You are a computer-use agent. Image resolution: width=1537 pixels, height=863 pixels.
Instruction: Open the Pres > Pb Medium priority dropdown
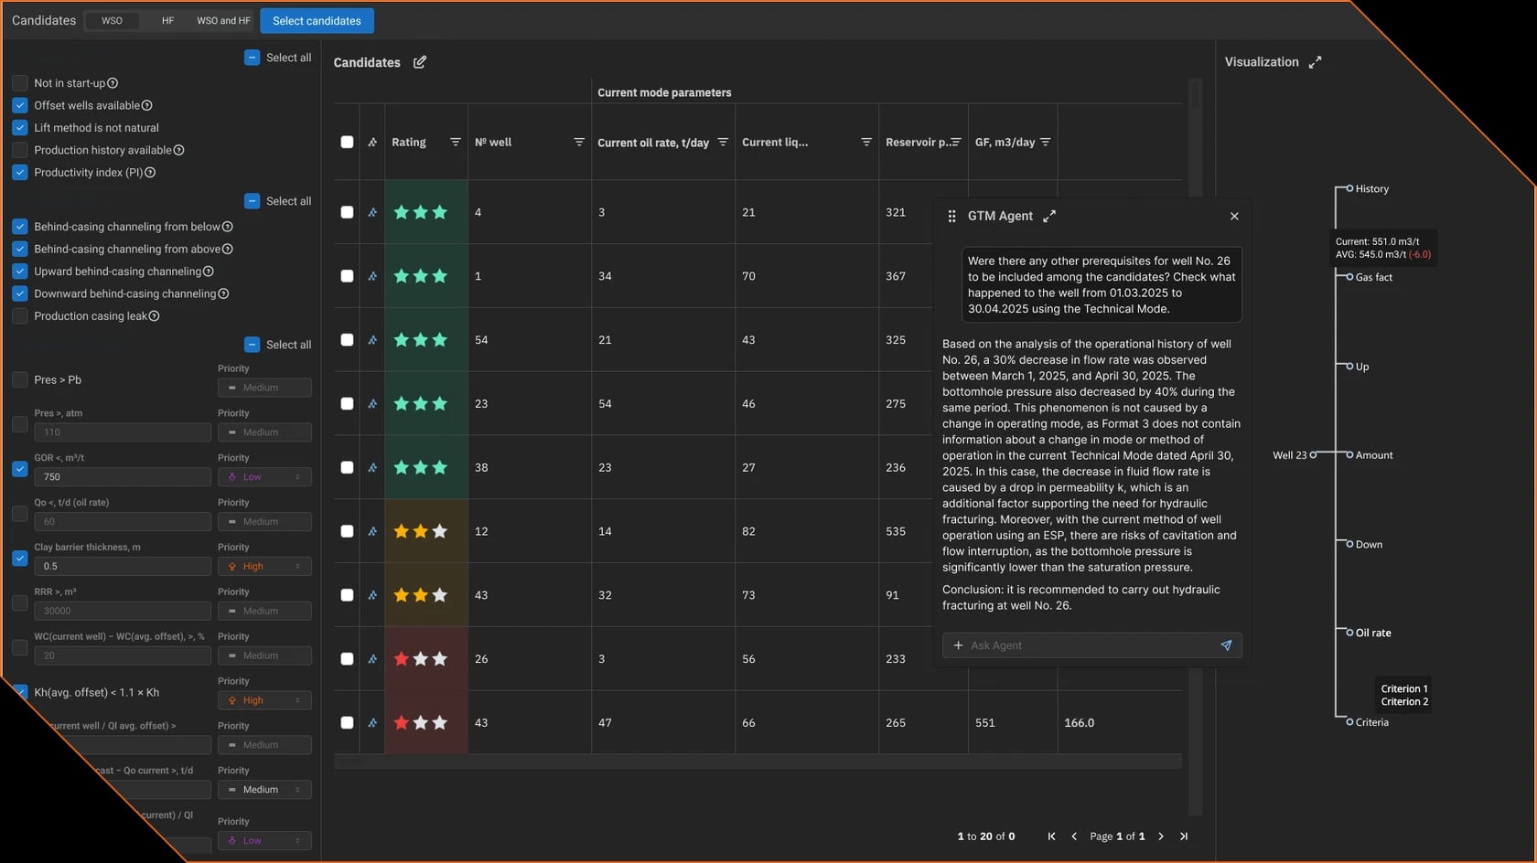(x=264, y=388)
